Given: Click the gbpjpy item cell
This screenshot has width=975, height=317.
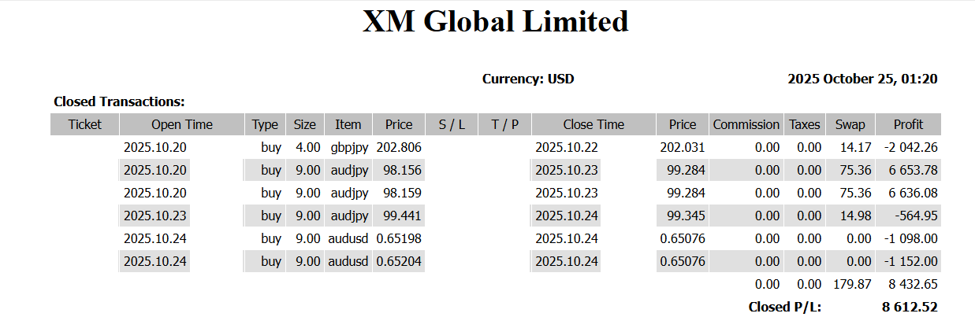Looking at the screenshot, I should (x=348, y=147).
